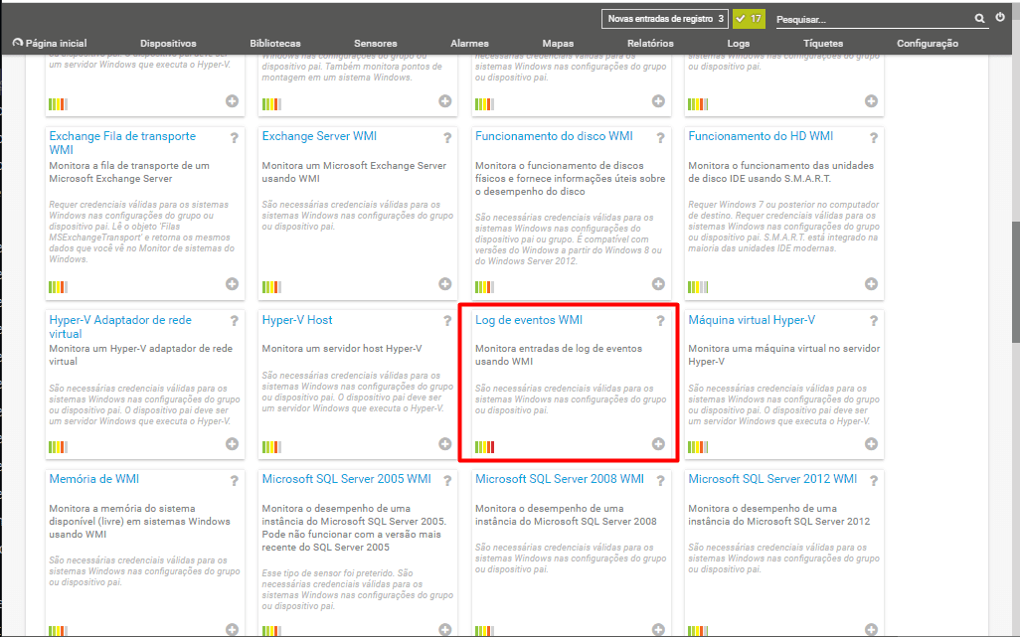The image size is (1020, 637).
Task: Open the Tíquetes menu
Action: tap(823, 43)
